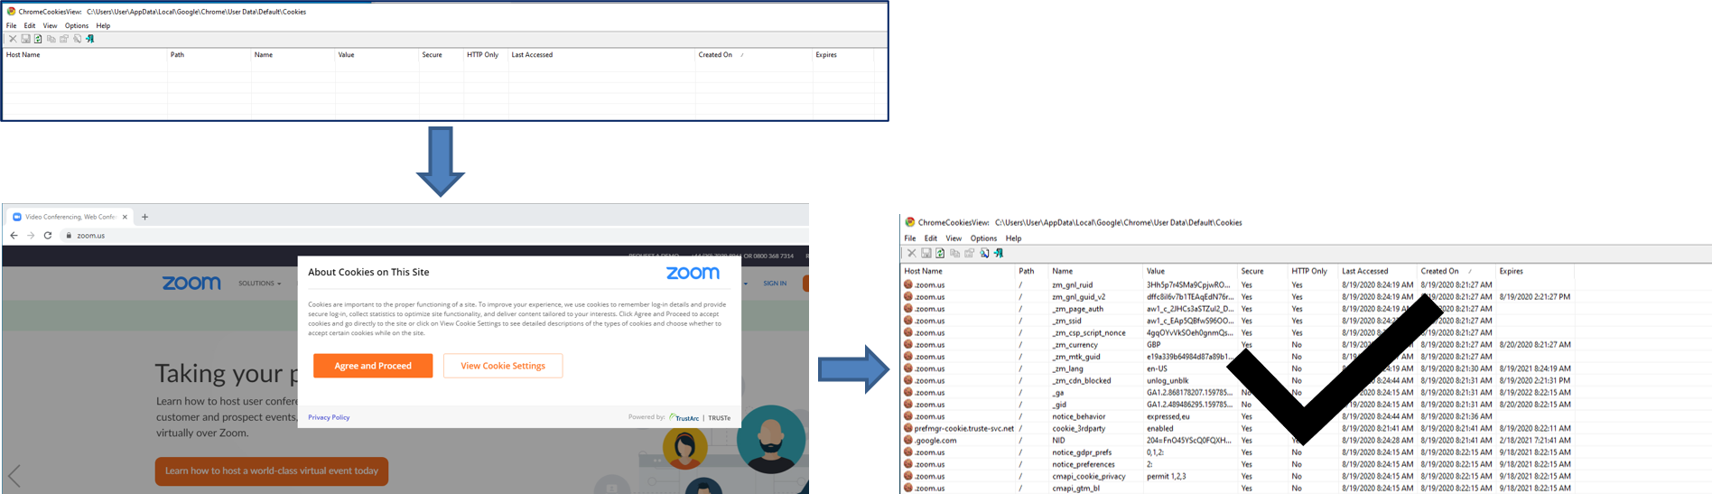The height and width of the screenshot is (494, 1712).
Task: Select the GBP value cell
Action: pyautogui.click(x=1154, y=344)
